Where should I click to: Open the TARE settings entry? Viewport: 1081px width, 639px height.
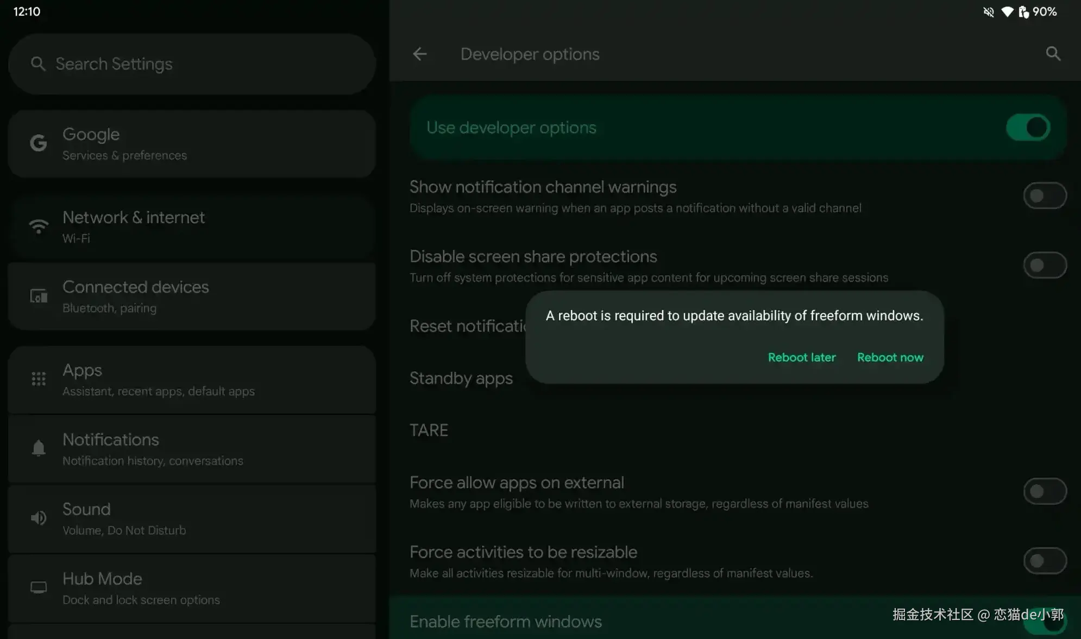point(429,430)
